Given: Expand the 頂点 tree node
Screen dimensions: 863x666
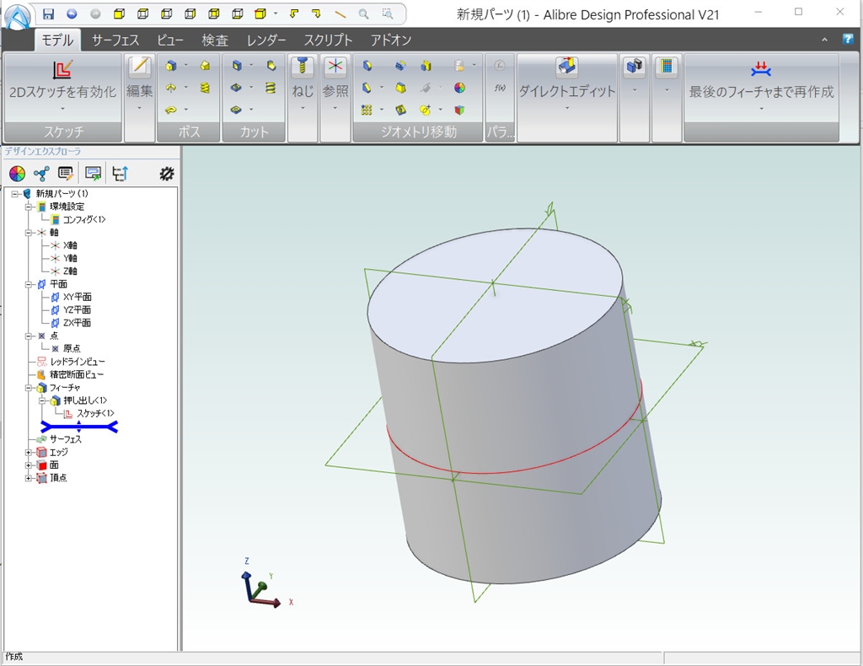Looking at the screenshot, I should (x=29, y=478).
